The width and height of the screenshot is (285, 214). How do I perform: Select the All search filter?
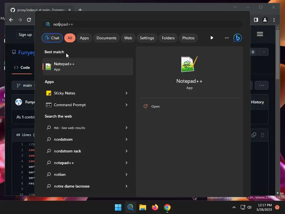point(70,38)
